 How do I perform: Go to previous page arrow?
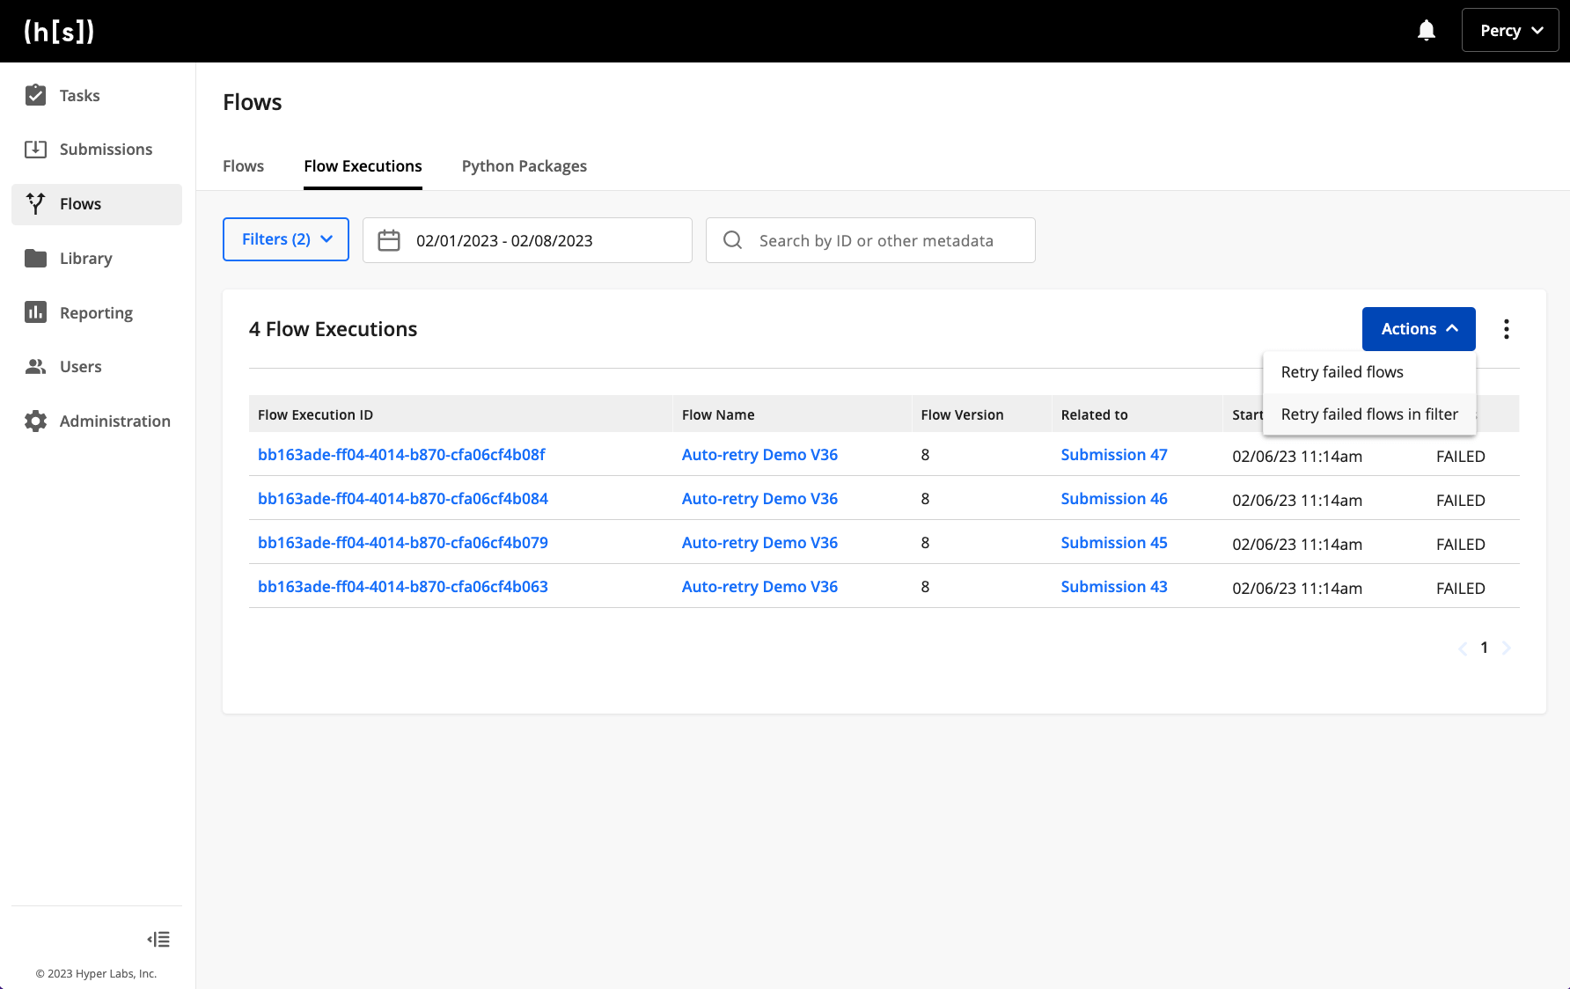[x=1463, y=648]
